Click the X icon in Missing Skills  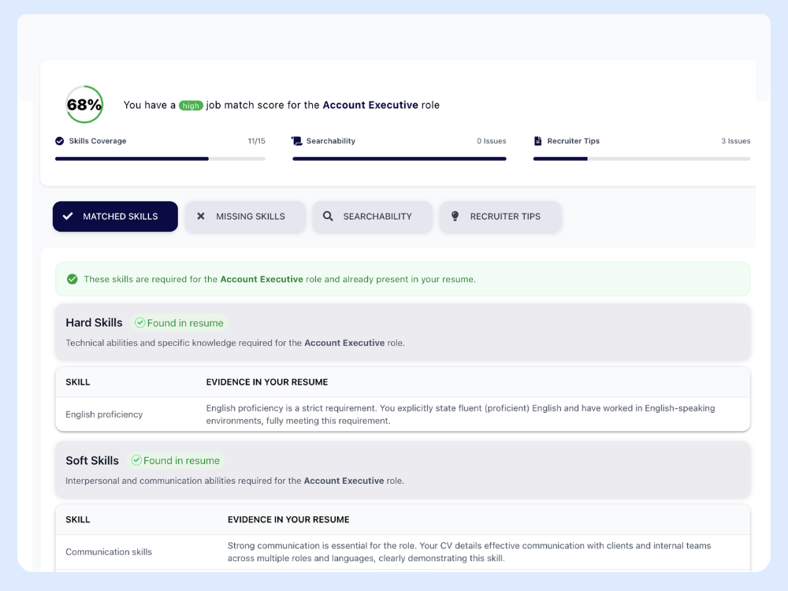200,216
